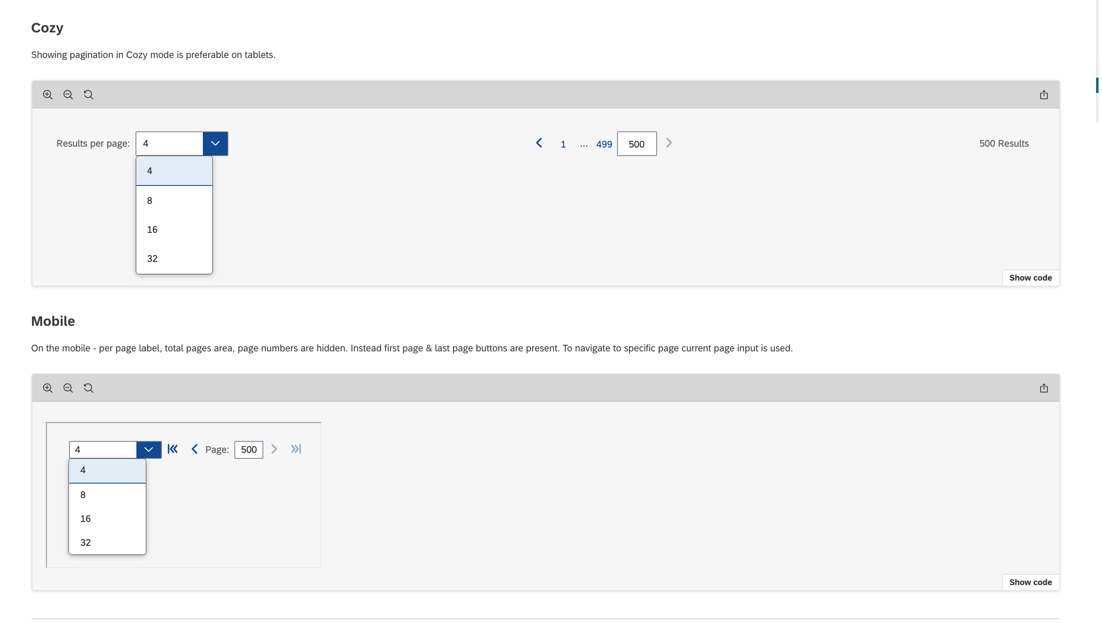Focus the Cozy current page input showing 500
The height and width of the screenshot is (626, 1102).
coord(637,144)
